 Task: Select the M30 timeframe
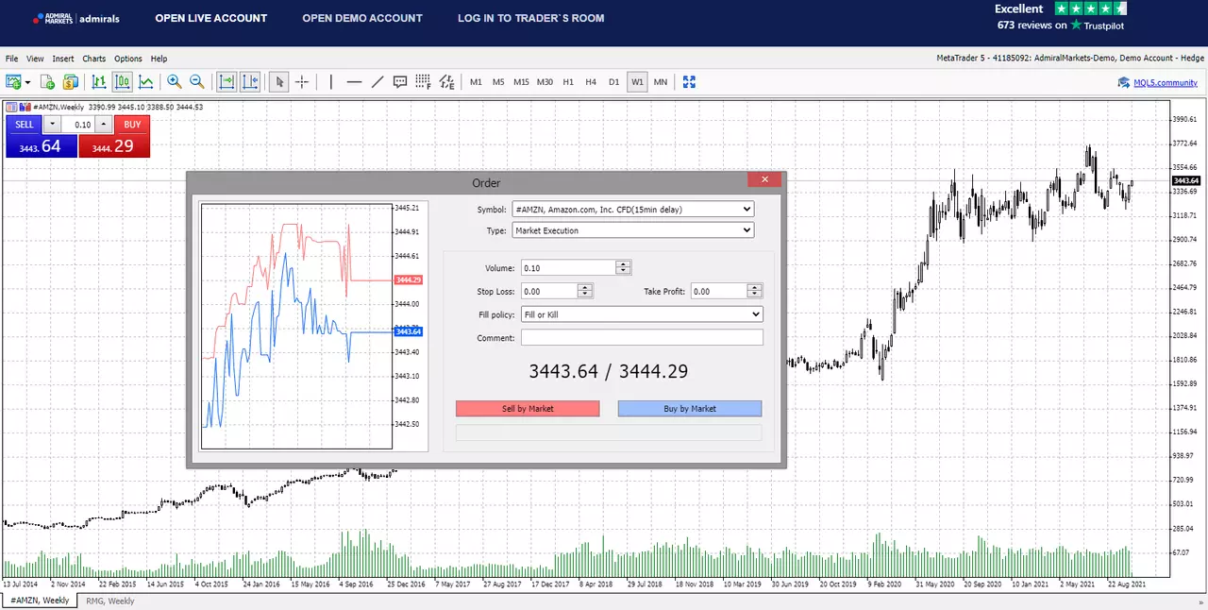click(x=545, y=82)
